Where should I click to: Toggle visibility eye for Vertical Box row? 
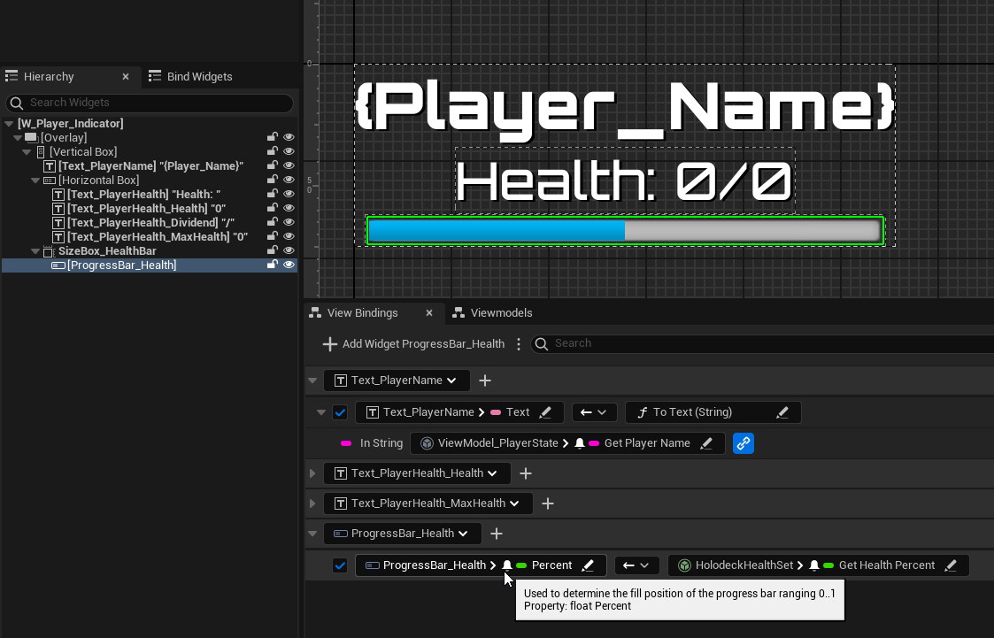pos(289,151)
